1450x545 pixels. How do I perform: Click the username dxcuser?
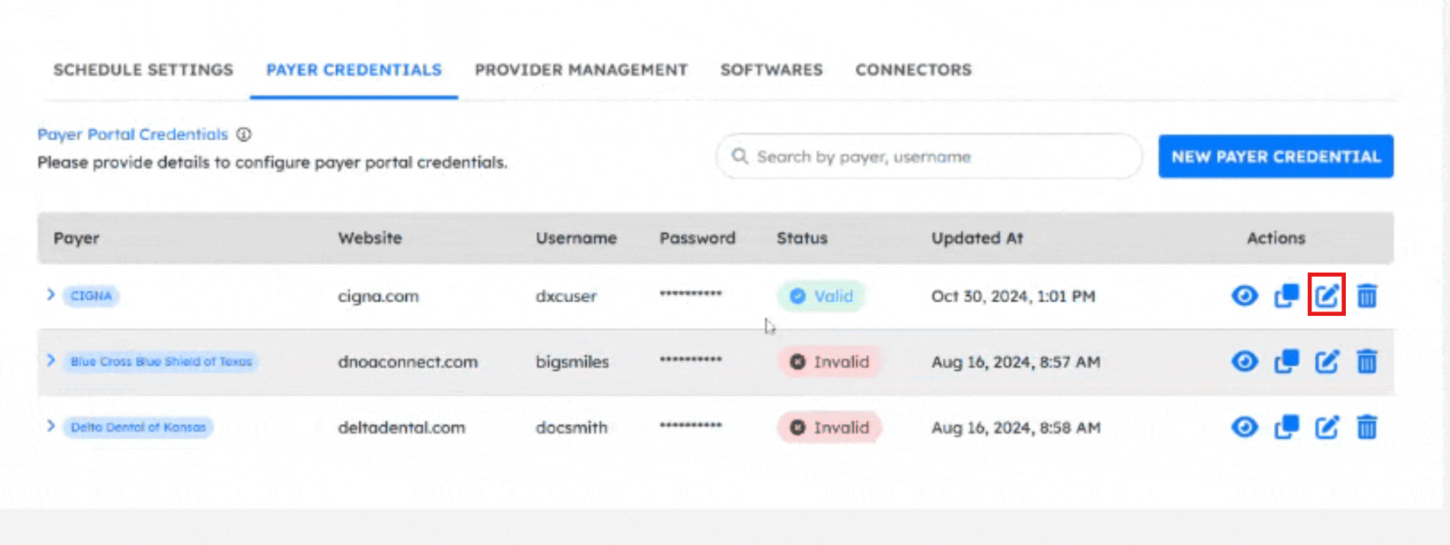tap(566, 296)
